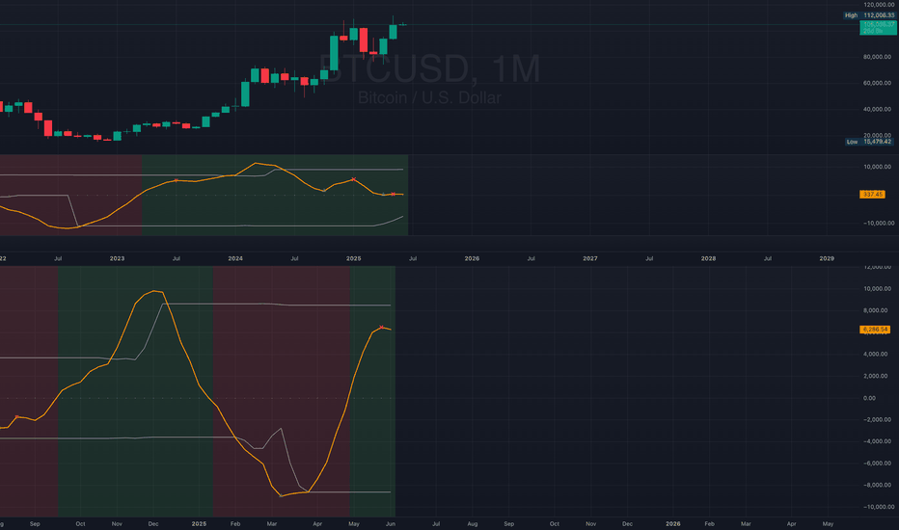899x530 pixels.
Task: Click the 4,000.00 lower scale label
Action: (x=877, y=354)
